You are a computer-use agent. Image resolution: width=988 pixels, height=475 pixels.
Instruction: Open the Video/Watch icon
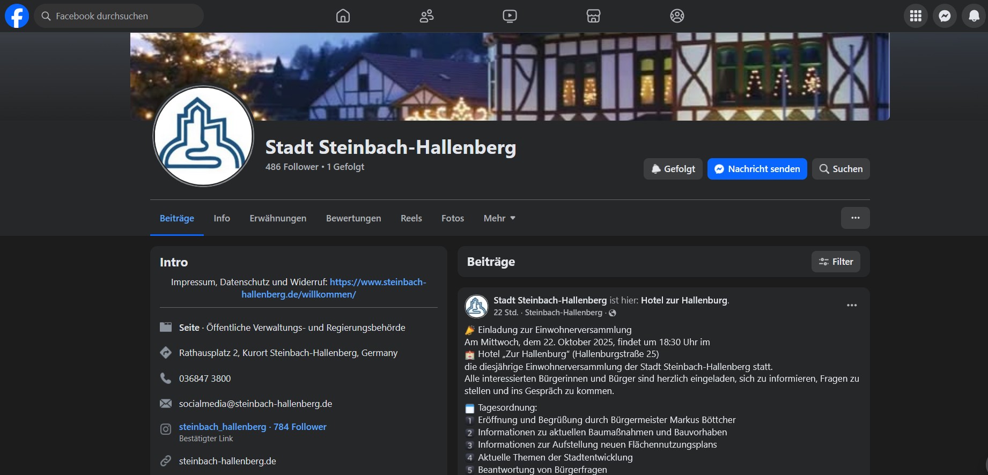point(510,16)
